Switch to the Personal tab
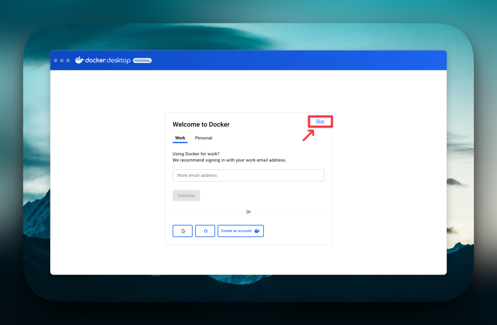Image resolution: width=497 pixels, height=325 pixels. click(x=203, y=138)
